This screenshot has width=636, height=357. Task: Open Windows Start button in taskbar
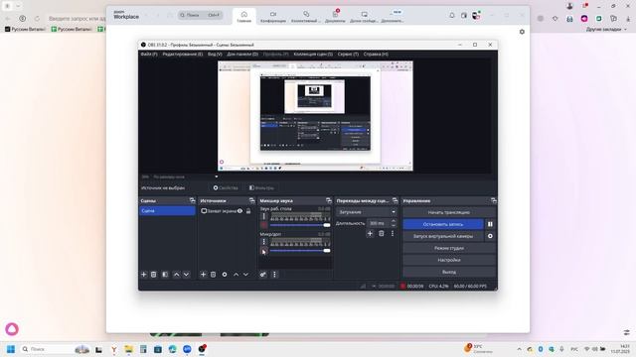[x=11, y=349]
